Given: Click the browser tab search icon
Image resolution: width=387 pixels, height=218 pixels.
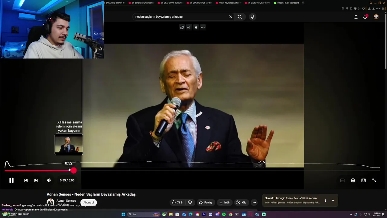Looking at the screenshot, I should [x=371, y=3].
